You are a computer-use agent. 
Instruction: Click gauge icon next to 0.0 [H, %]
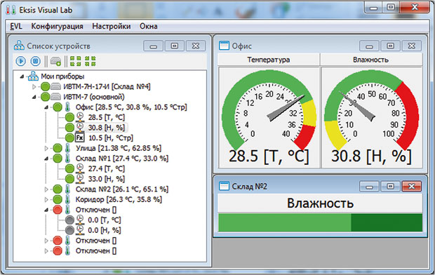coord(80,230)
